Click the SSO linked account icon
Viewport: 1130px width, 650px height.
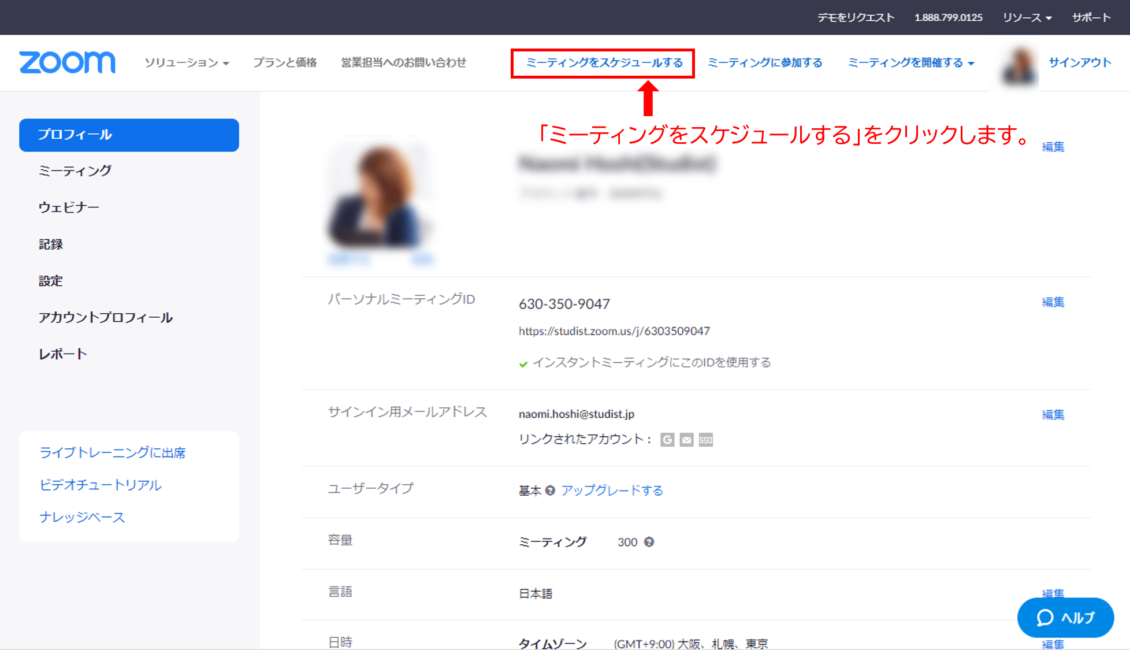(706, 440)
